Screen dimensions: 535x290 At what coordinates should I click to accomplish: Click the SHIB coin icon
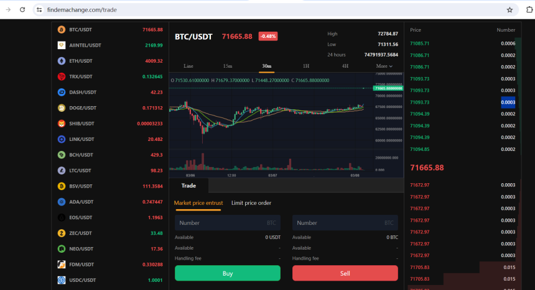coord(62,124)
